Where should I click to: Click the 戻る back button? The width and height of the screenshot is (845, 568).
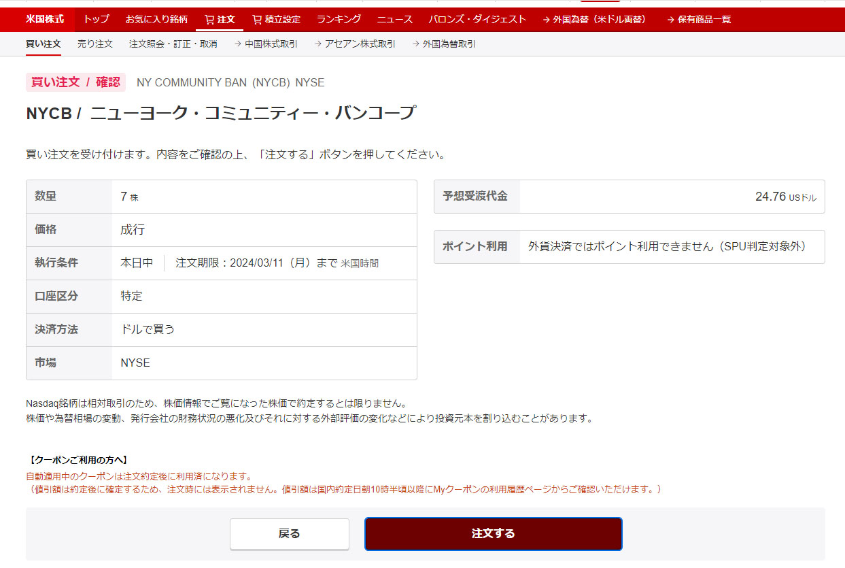tap(289, 533)
